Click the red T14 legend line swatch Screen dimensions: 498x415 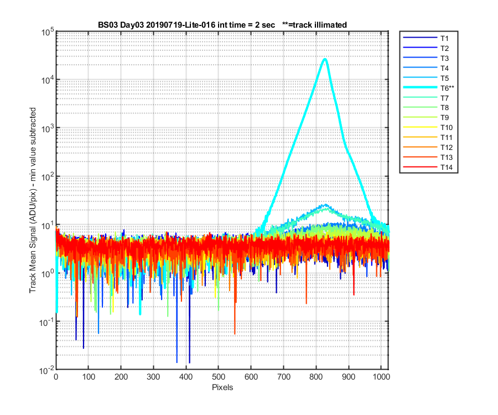pos(420,167)
